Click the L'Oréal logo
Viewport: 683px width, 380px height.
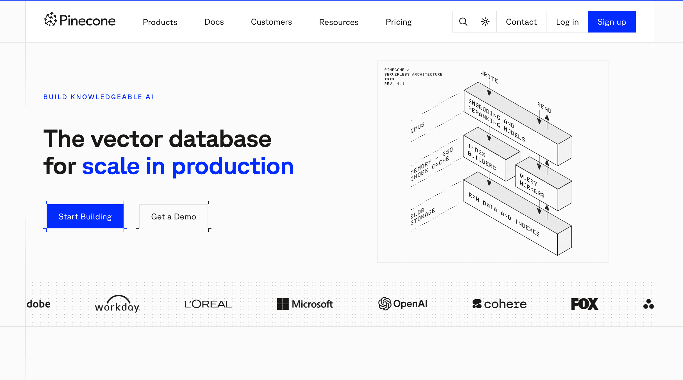208,304
